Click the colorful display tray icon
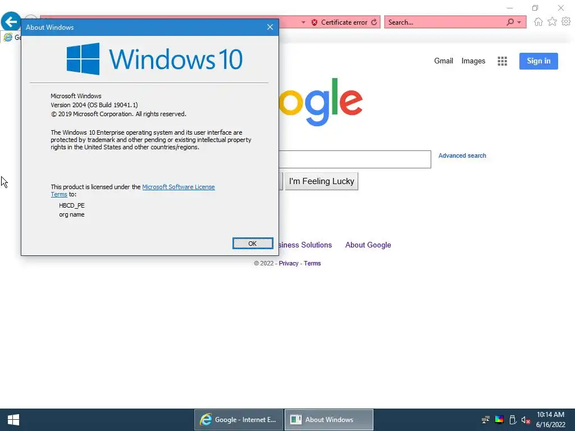Screen dimensions: 575x431 pyautogui.click(x=499, y=420)
